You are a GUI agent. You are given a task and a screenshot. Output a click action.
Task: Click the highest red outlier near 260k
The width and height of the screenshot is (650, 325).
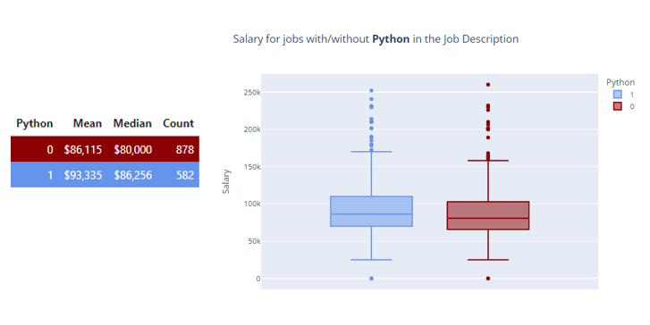[x=488, y=85]
